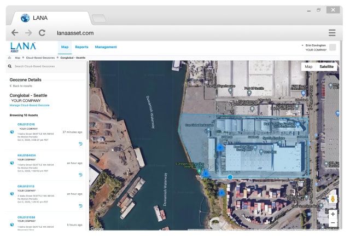Reload the page with the refresh icon
The width and height of the screenshot is (350, 236).
tap(42, 33)
